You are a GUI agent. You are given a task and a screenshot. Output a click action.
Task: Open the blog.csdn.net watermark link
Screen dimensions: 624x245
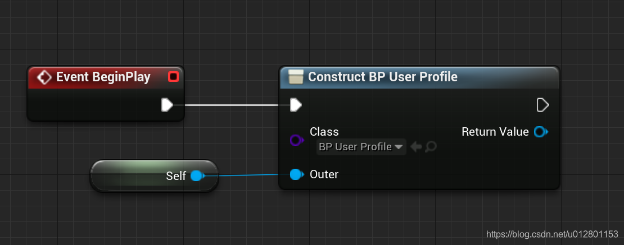(x=553, y=234)
